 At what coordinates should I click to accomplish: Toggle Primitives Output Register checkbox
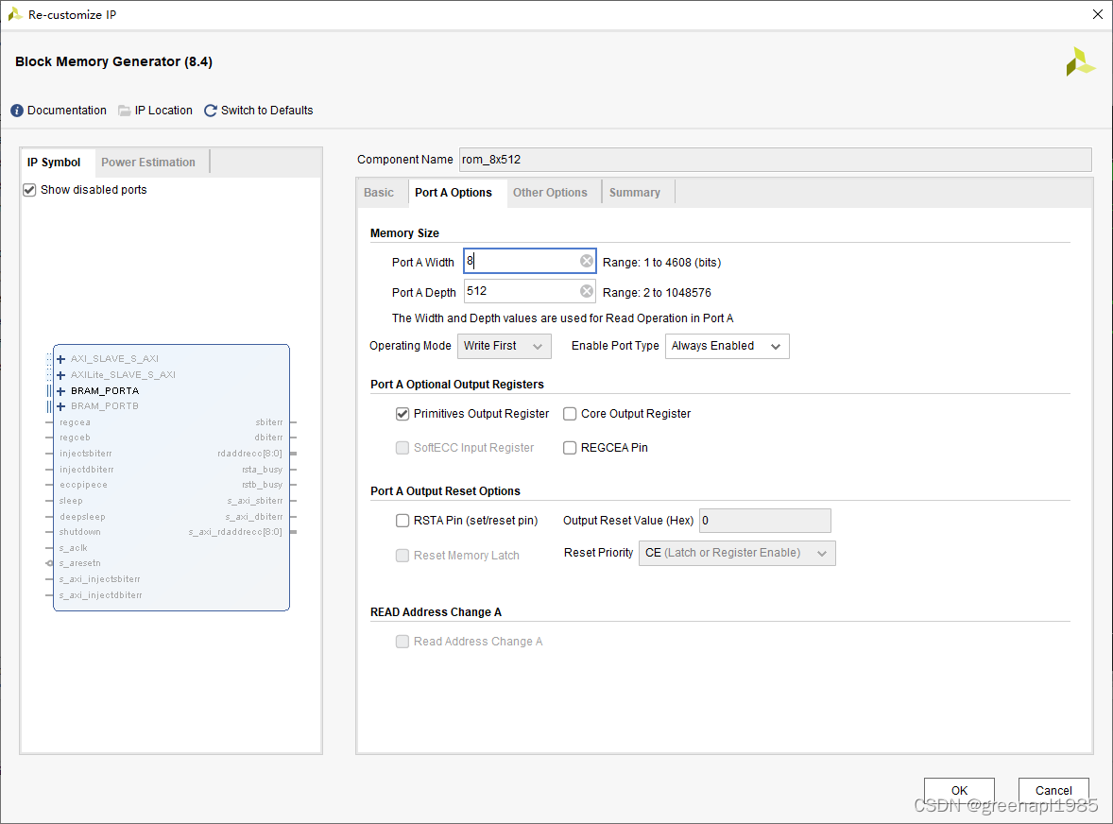(x=402, y=414)
